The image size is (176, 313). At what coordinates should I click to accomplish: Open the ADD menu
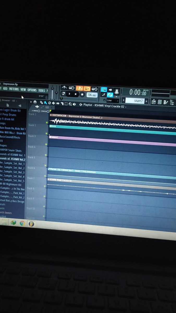5,89
